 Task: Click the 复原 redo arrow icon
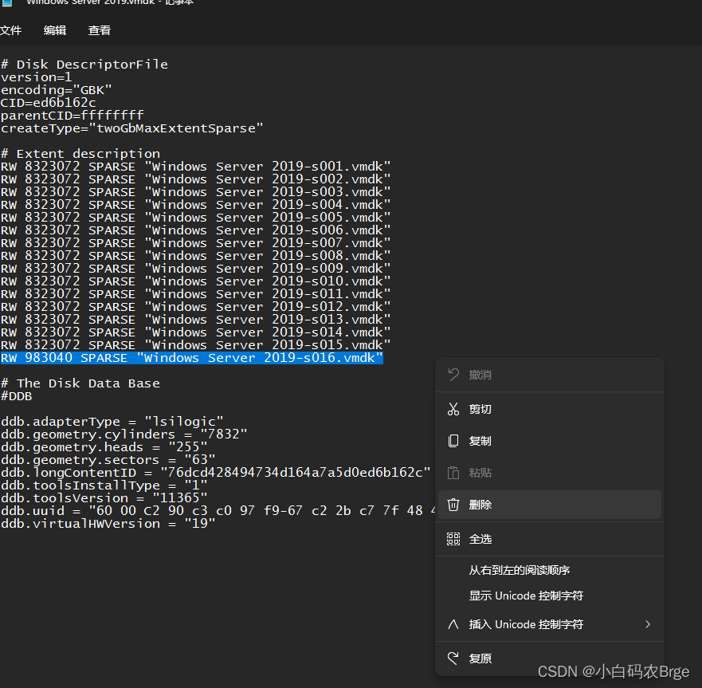pyautogui.click(x=453, y=658)
